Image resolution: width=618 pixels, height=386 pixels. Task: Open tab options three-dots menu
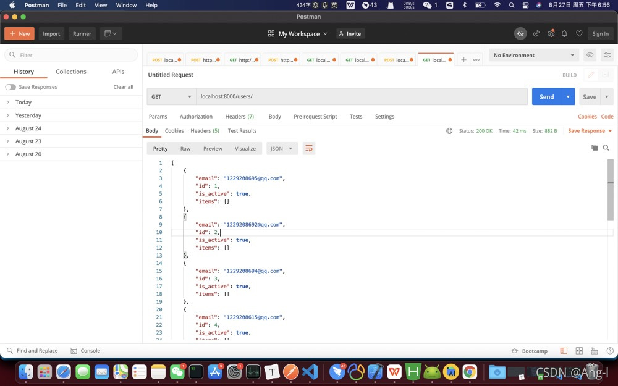point(476,60)
